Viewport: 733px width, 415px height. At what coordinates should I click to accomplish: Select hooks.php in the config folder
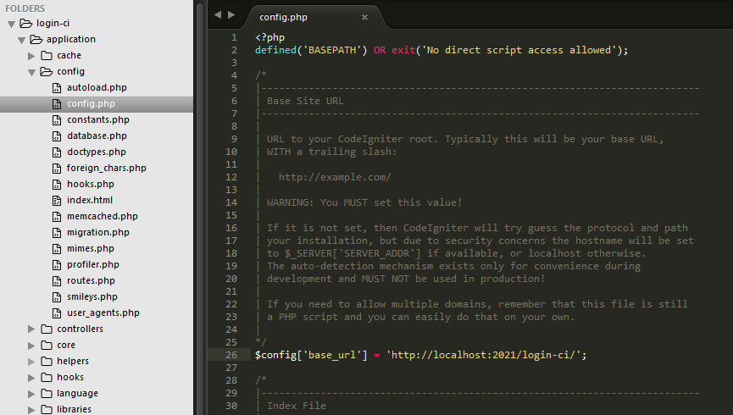click(x=91, y=185)
